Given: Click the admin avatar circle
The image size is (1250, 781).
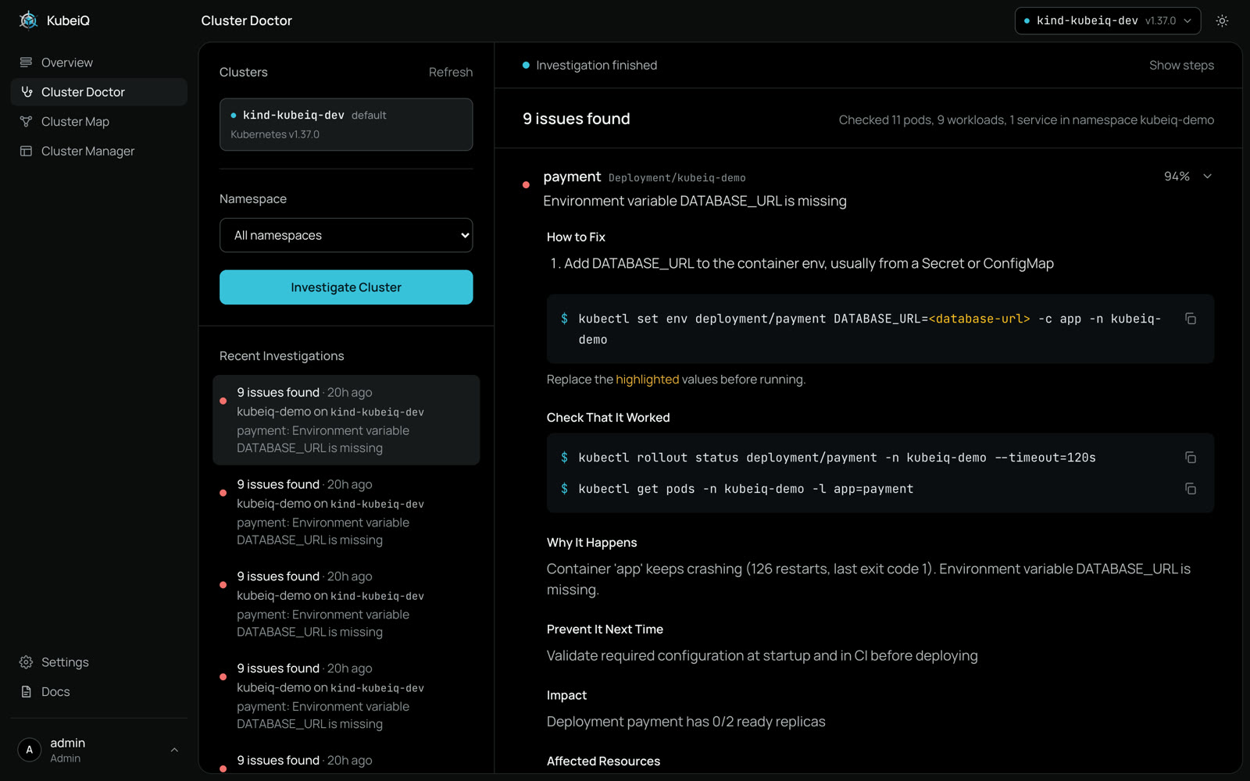Looking at the screenshot, I should 30,750.
